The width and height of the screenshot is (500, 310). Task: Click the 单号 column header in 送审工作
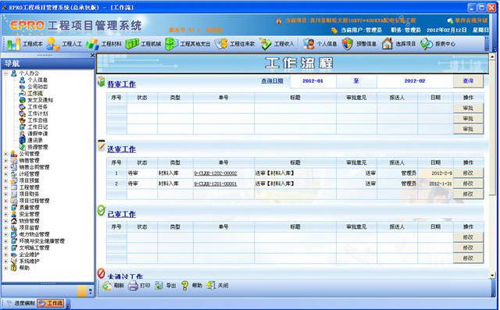click(223, 162)
